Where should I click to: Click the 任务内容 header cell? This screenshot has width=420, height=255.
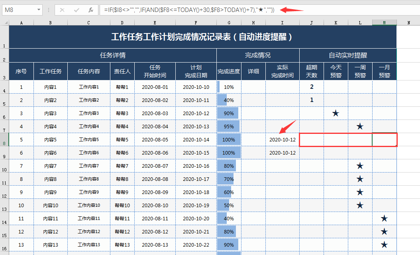[x=88, y=71]
